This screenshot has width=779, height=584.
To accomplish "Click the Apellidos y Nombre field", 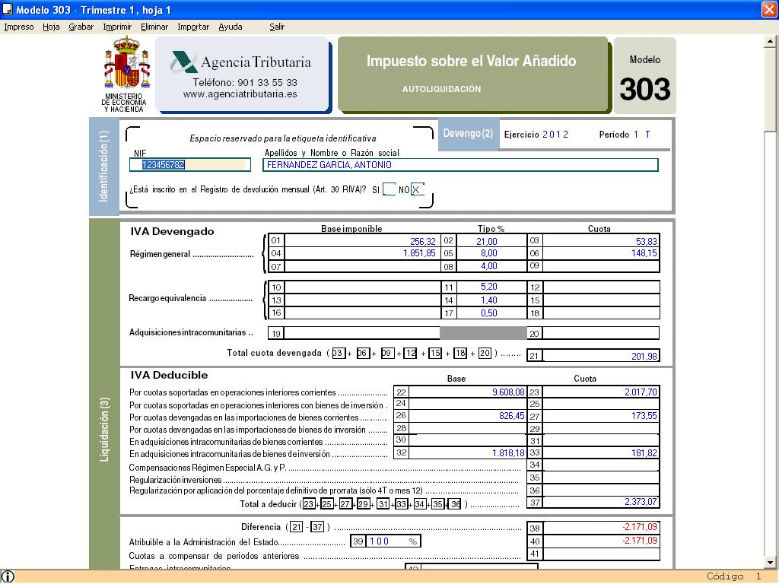I will 460,165.
